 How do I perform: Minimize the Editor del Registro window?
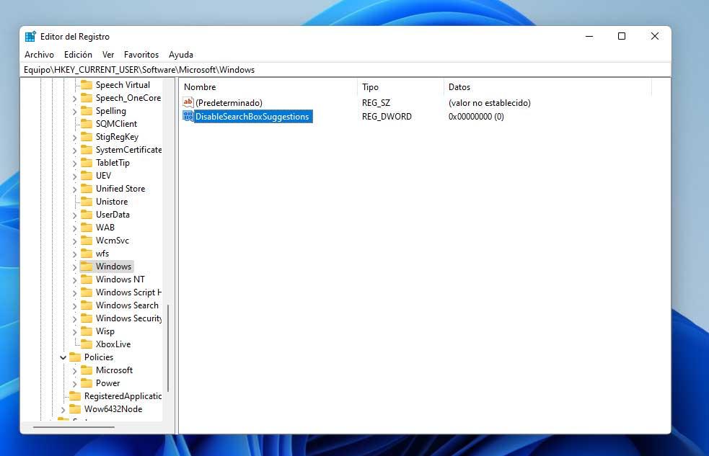589,36
